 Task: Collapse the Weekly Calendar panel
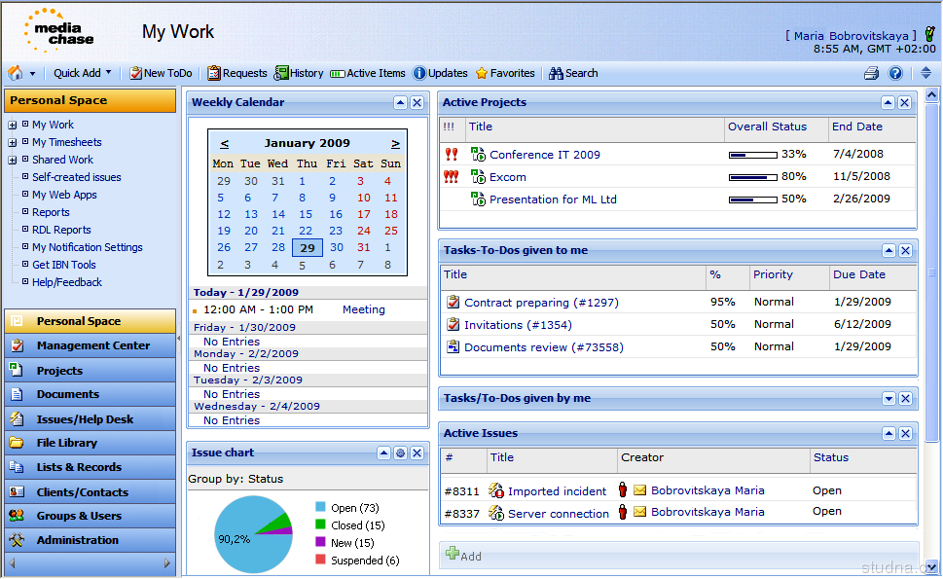[x=400, y=103]
